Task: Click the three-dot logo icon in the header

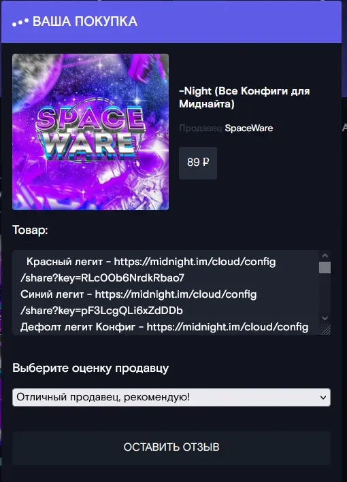Action: (x=20, y=22)
